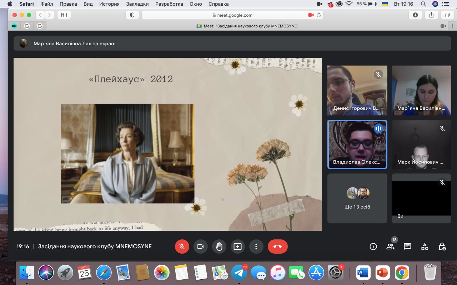Expand the 'Ще 13 осіб' participants tile
457x285 pixels.
pos(357,198)
